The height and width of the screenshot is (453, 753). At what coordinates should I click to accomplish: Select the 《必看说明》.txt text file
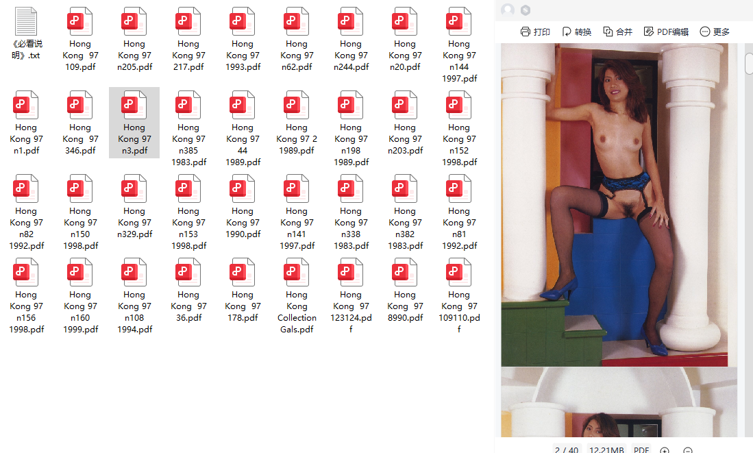pyautogui.click(x=26, y=34)
